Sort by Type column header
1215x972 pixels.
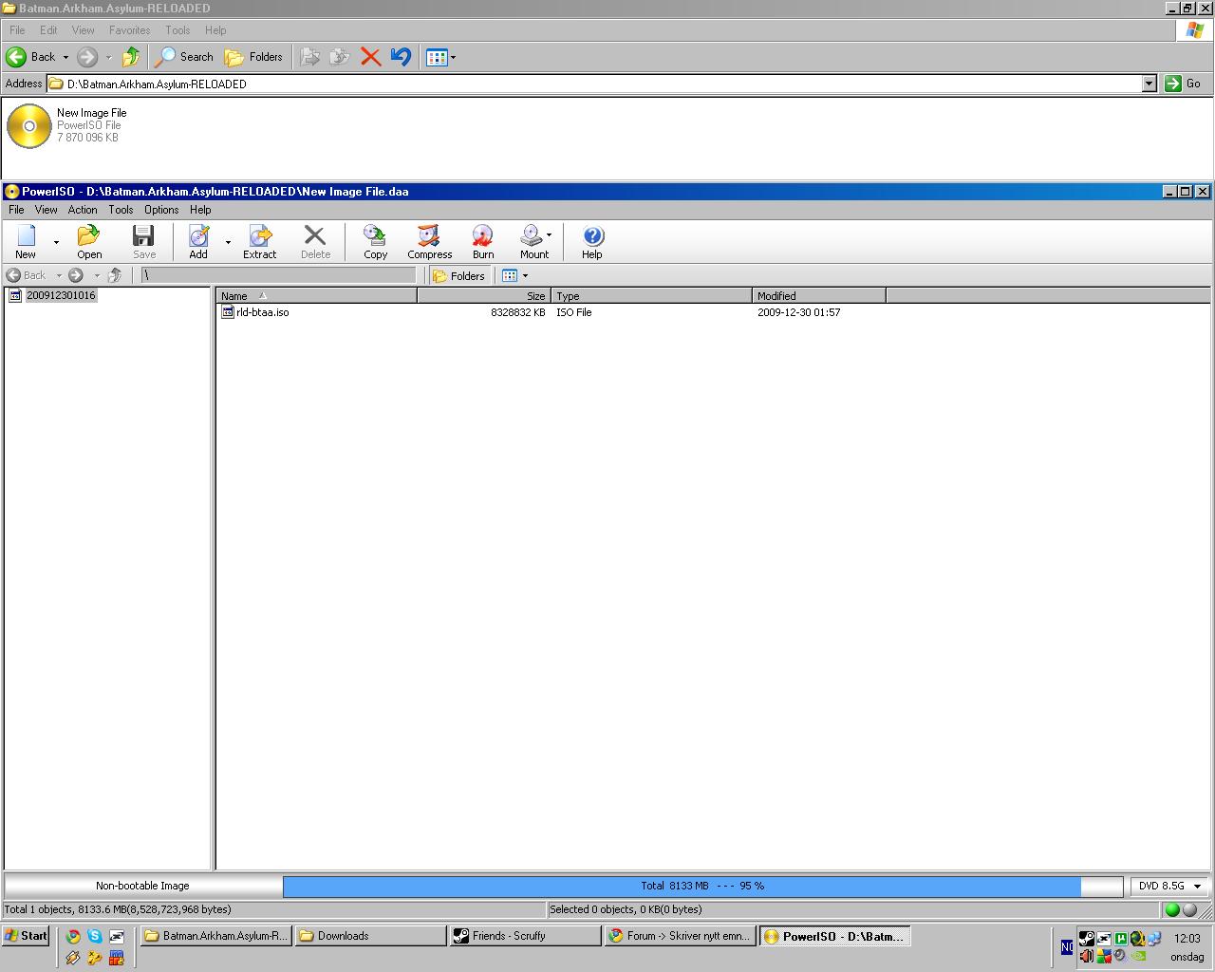(651, 295)
